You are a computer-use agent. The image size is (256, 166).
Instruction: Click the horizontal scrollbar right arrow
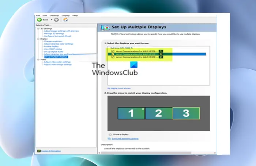coord(215,153)
